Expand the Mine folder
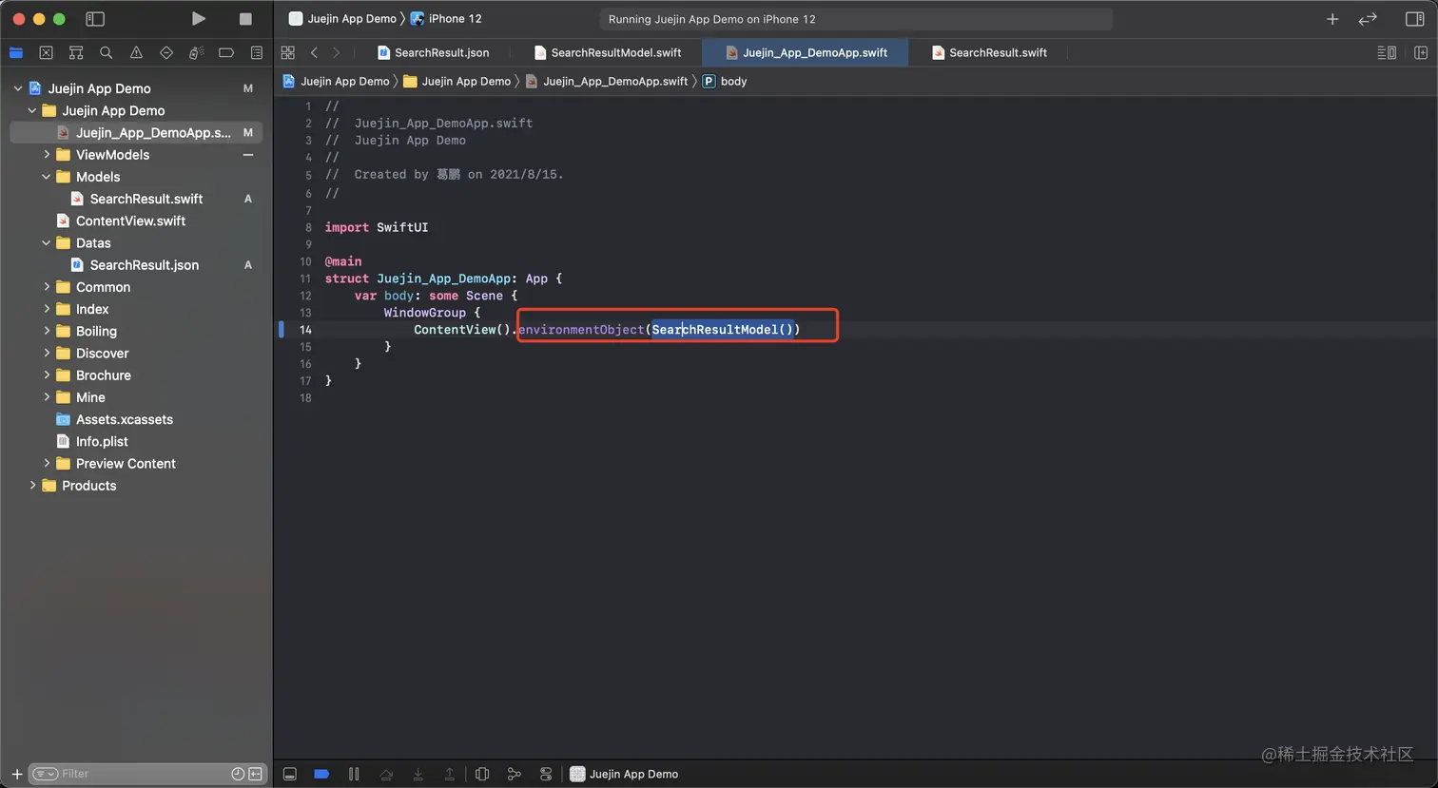The width and height of the screenshot is (1438, 788). [x=46, y=397]
